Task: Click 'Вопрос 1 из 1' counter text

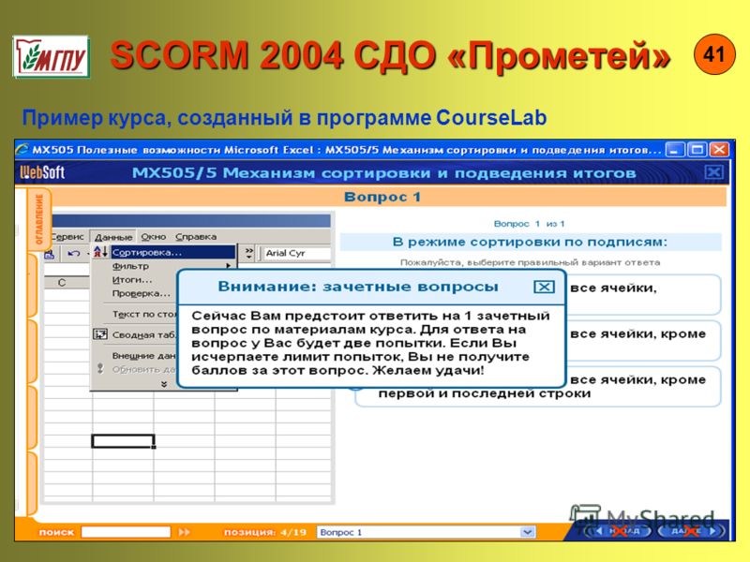Action: (529, 223)
